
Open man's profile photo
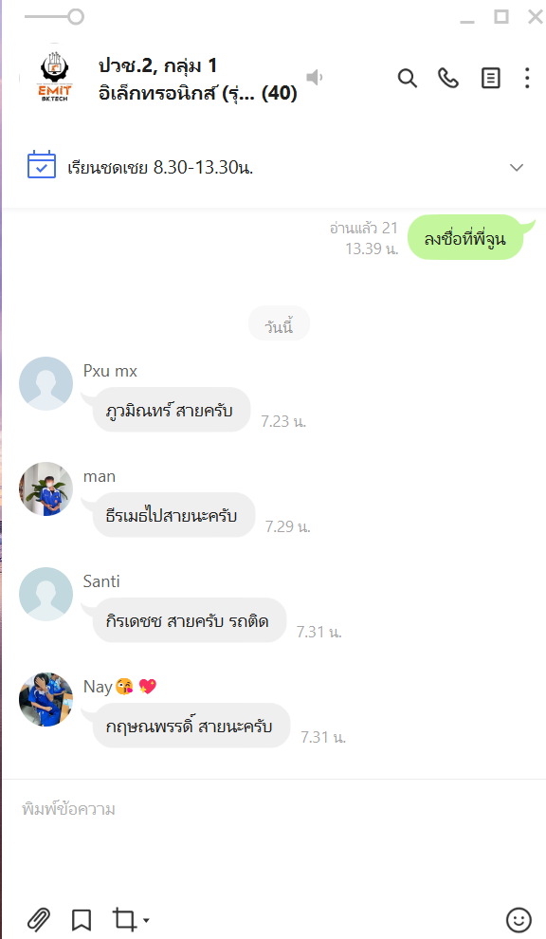pyautogui.click(x=45, y=489)
